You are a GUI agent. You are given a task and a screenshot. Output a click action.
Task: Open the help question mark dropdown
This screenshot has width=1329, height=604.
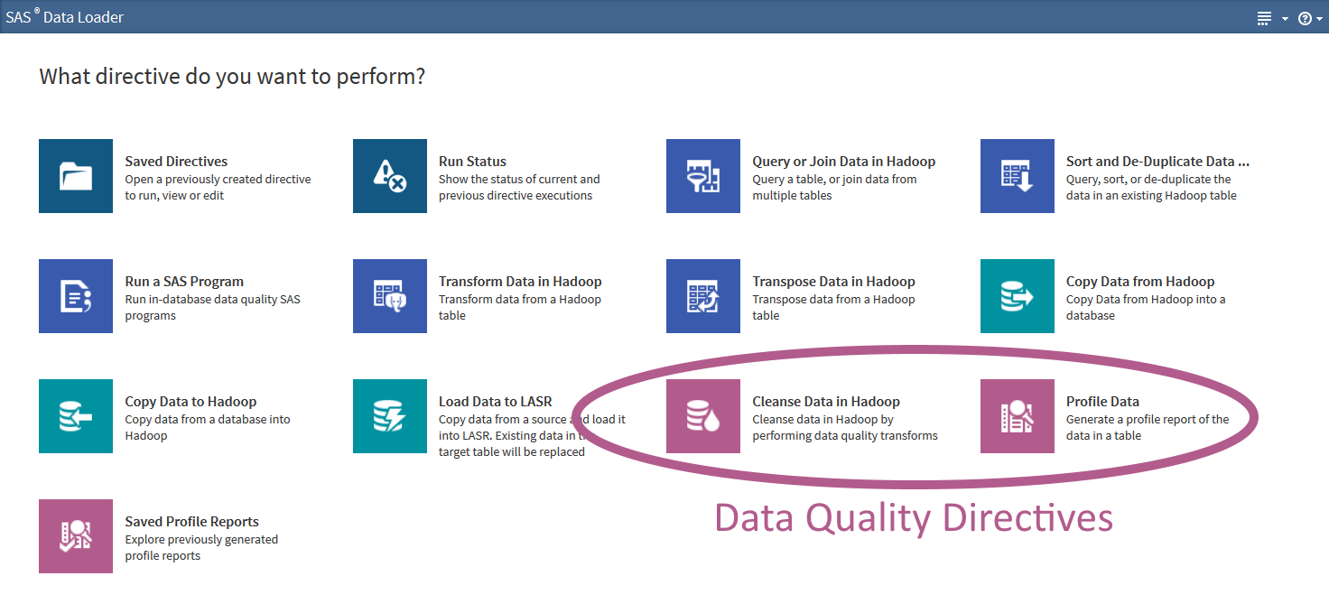tap(1310, 18)
